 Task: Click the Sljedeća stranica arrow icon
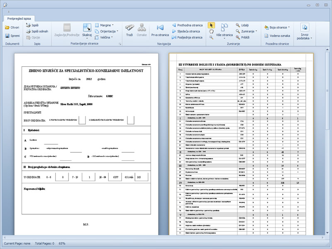[x=174, y=32]
